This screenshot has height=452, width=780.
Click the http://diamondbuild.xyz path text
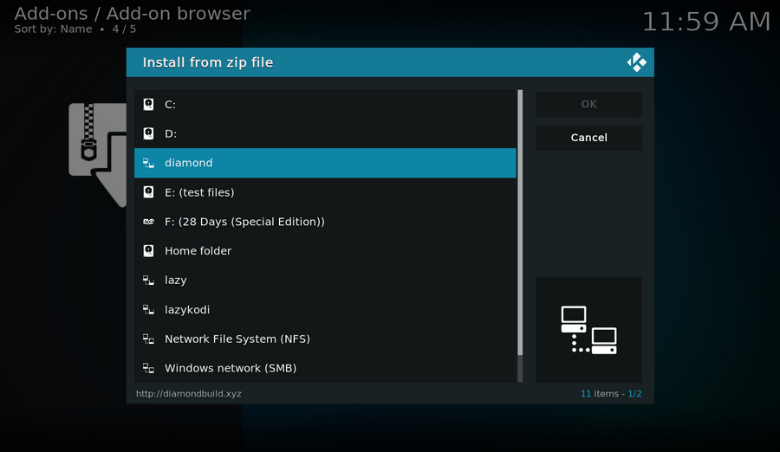tap(189, 393)
